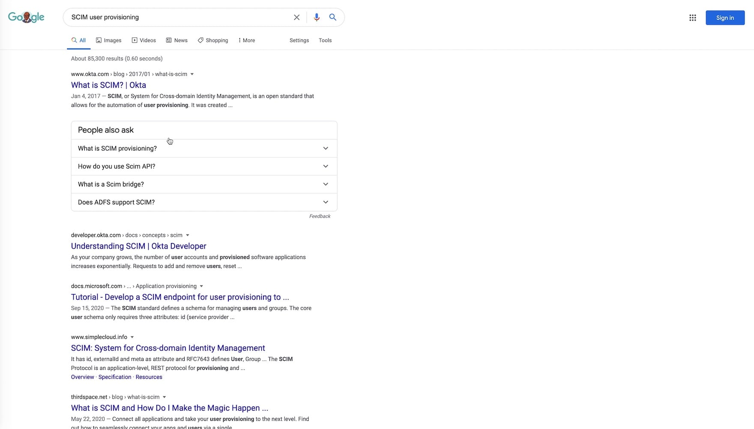Click the Google doodle logo
The width and height of the screenshot is (754, 429).
[26, 17]
